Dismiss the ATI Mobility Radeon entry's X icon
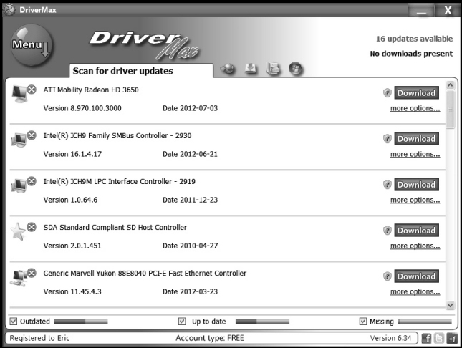The image size is (462, 348). click(x=32, y=89)
